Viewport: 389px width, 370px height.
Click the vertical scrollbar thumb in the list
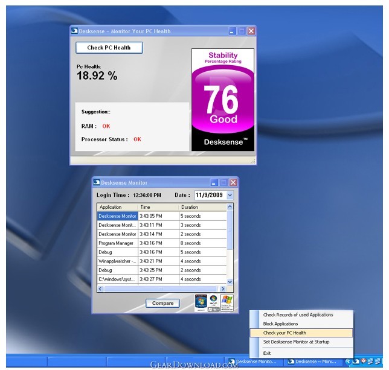(230, 229)
